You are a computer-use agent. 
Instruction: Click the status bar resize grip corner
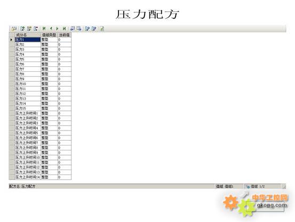(x=284, y=186)
